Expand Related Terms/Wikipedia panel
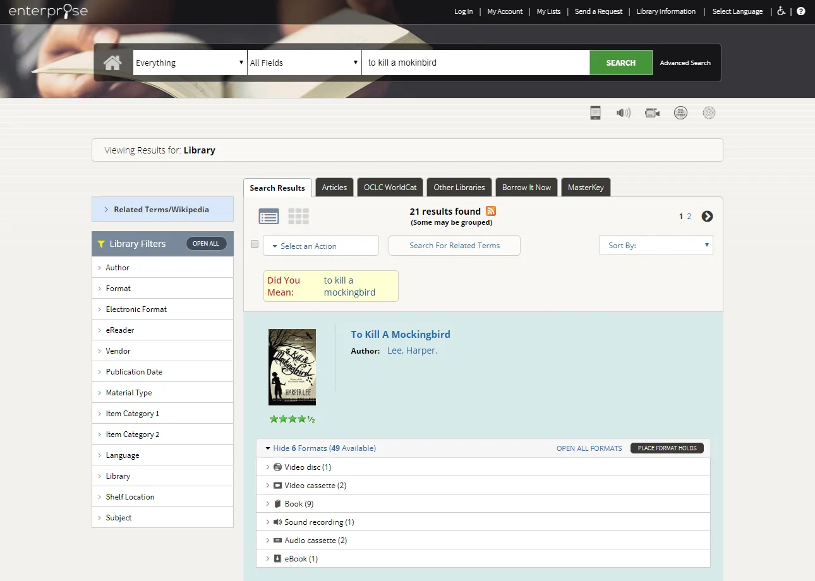 (x=162, y=209)
